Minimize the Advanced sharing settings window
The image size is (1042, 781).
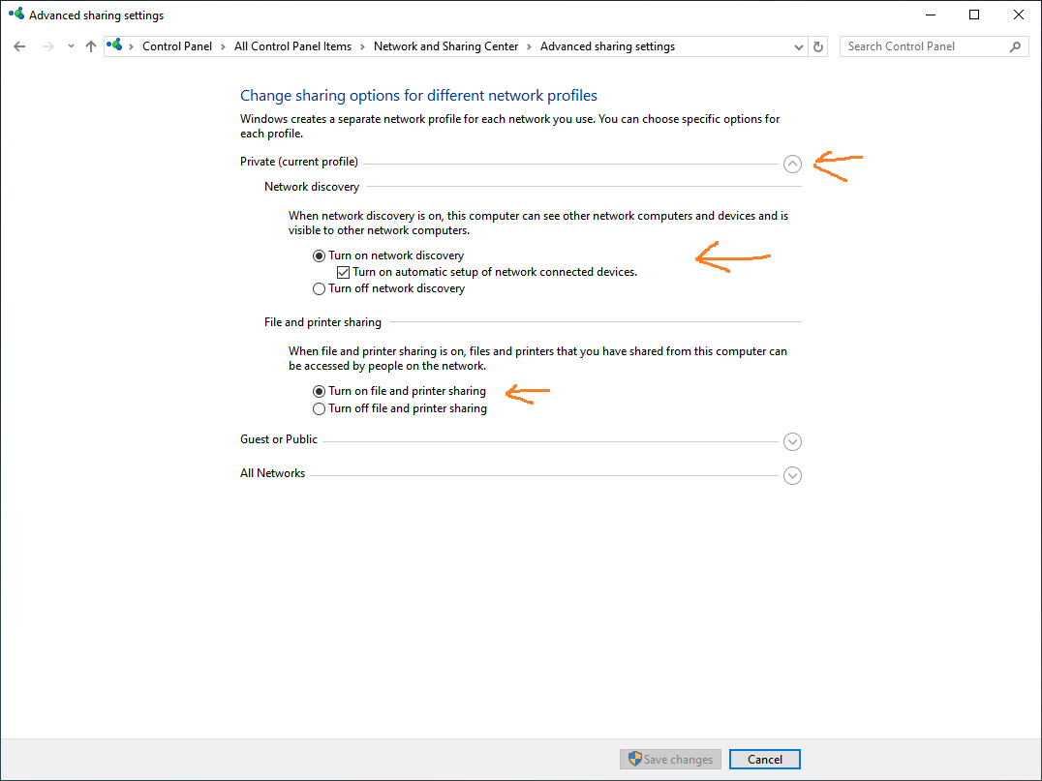tap(931, 15)
